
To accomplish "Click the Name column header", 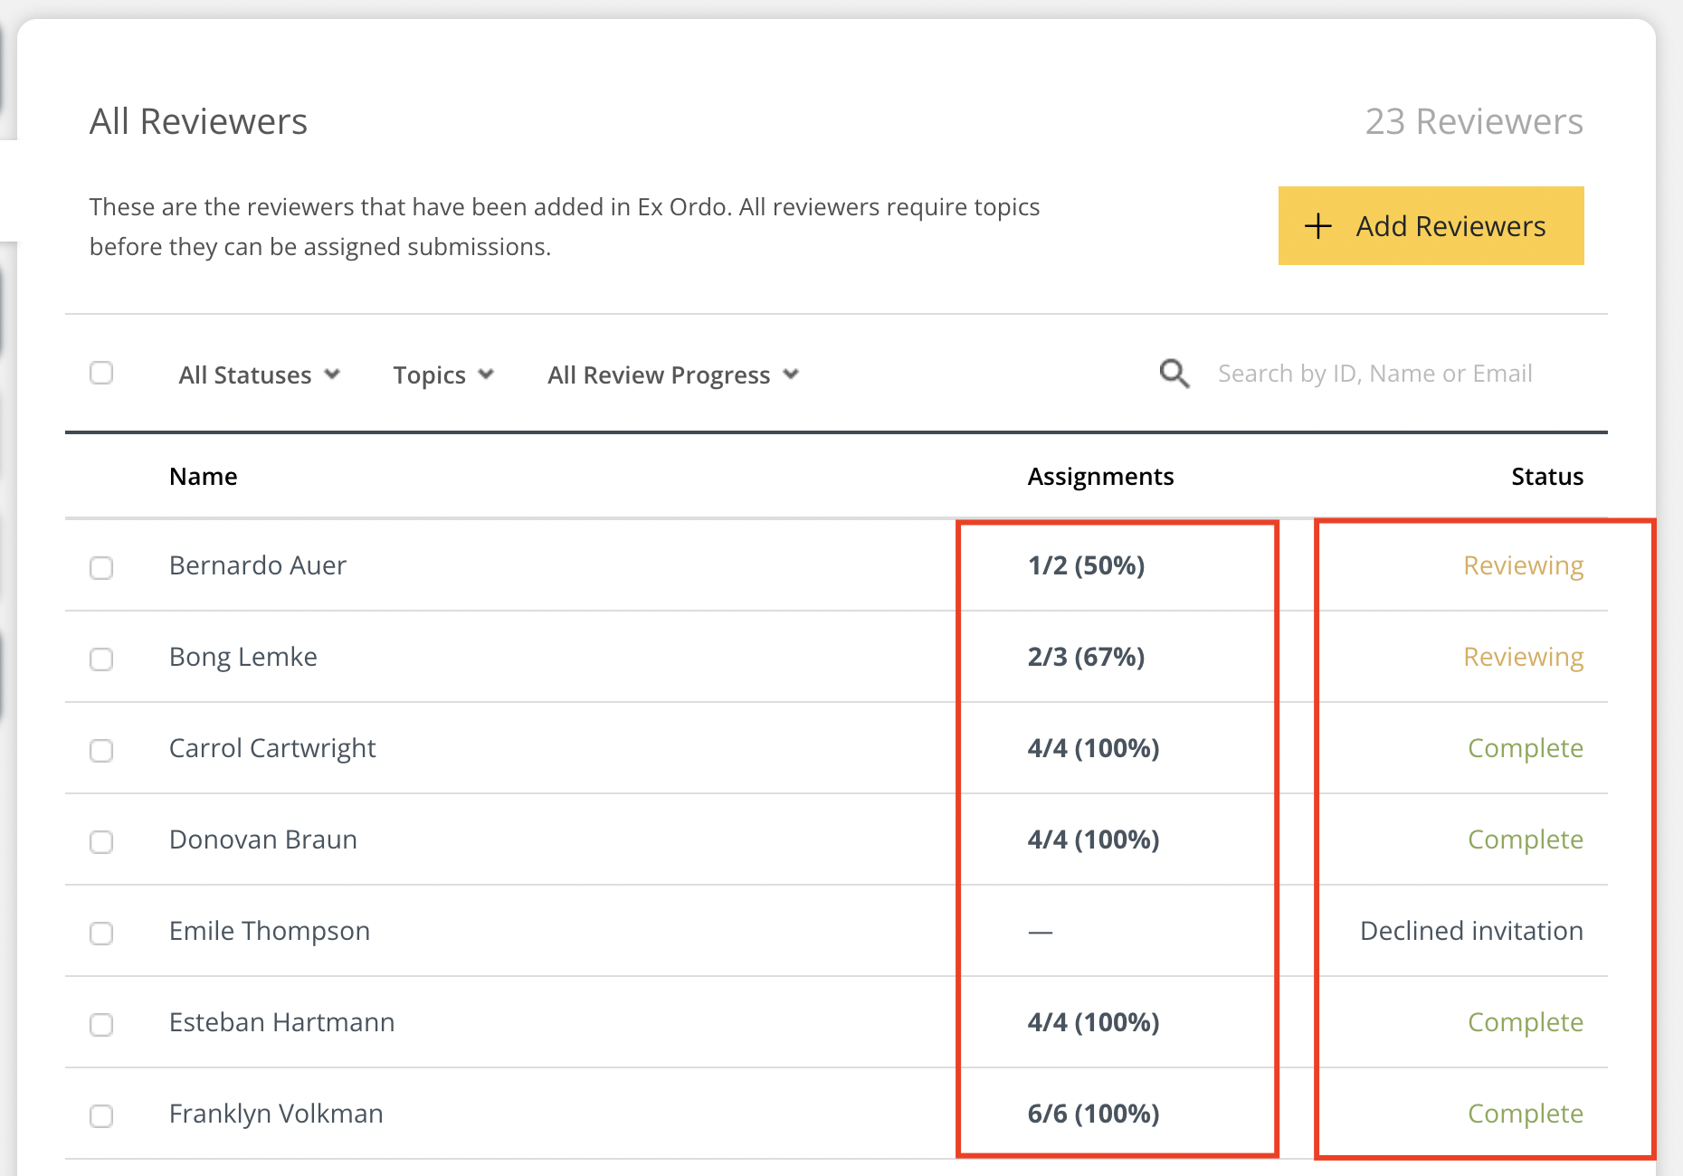I will point(203,477).
